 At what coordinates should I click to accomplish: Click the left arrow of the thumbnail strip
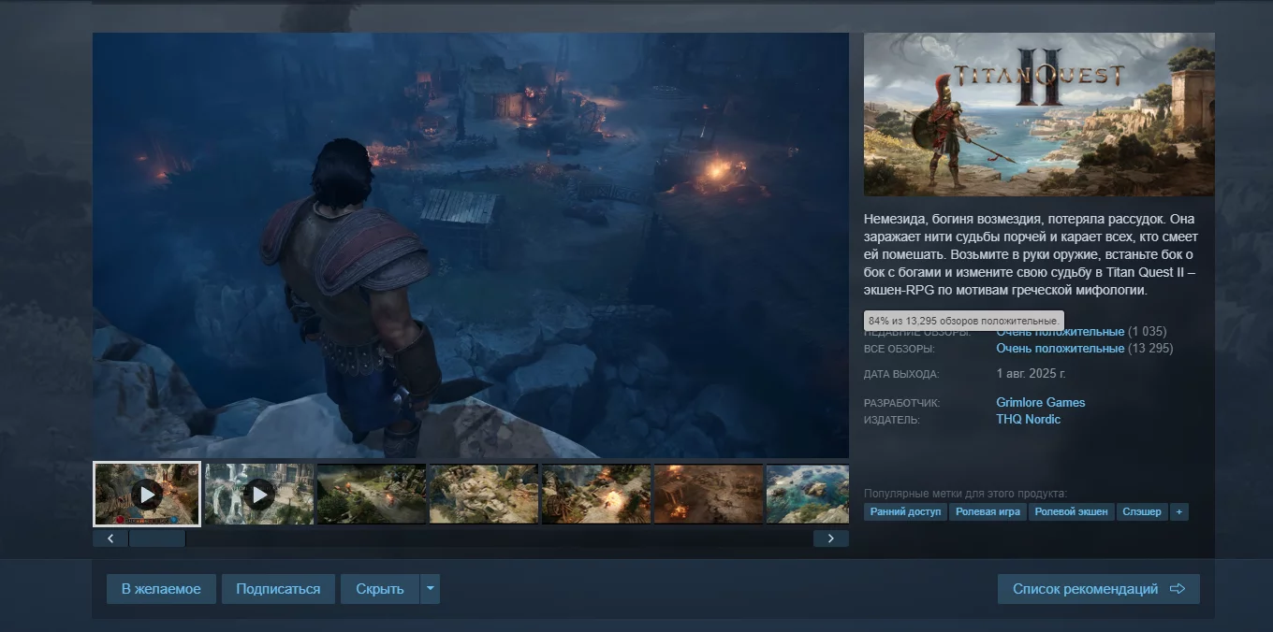110,539
